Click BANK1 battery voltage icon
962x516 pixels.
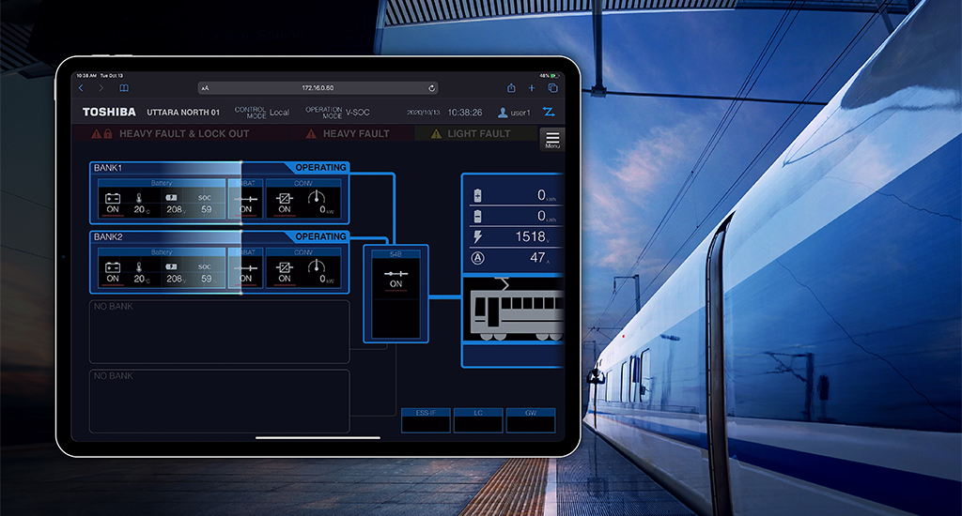click(171, 198)
